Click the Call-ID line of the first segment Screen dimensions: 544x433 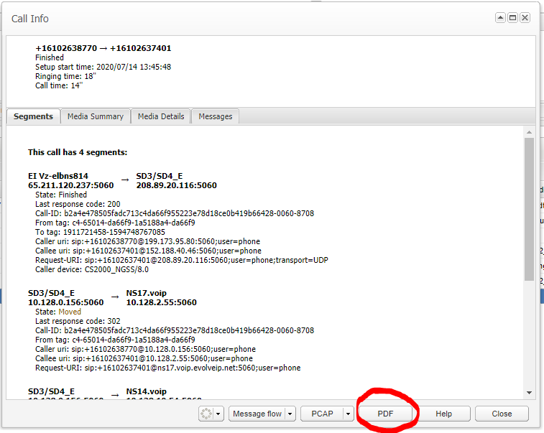coord(175,213)
